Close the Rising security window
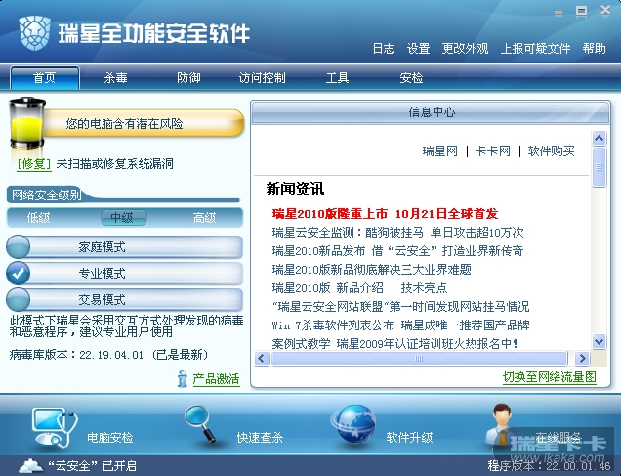621x476 pixels. (x=605, y=11)
